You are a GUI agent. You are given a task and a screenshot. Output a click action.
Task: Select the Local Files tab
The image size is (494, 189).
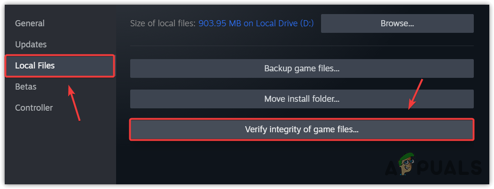pos(35,66)
